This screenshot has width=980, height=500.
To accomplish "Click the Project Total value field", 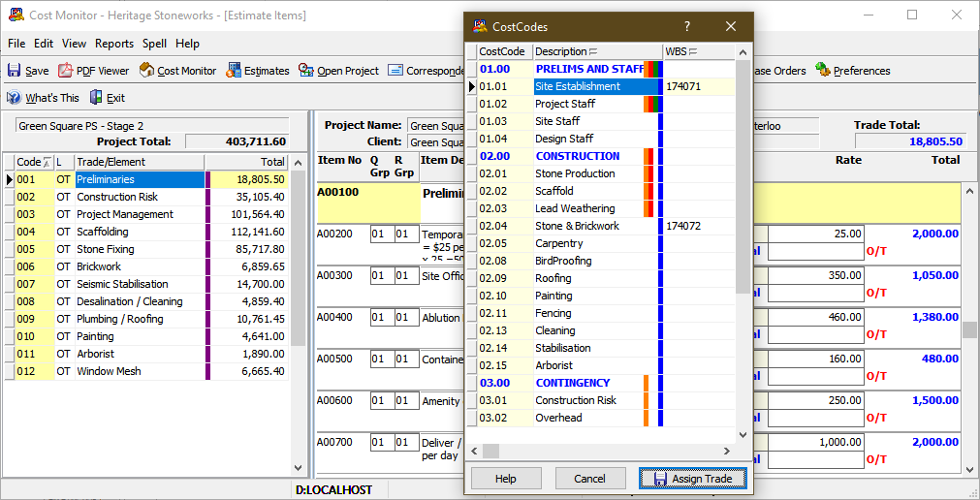I will 237,141.
